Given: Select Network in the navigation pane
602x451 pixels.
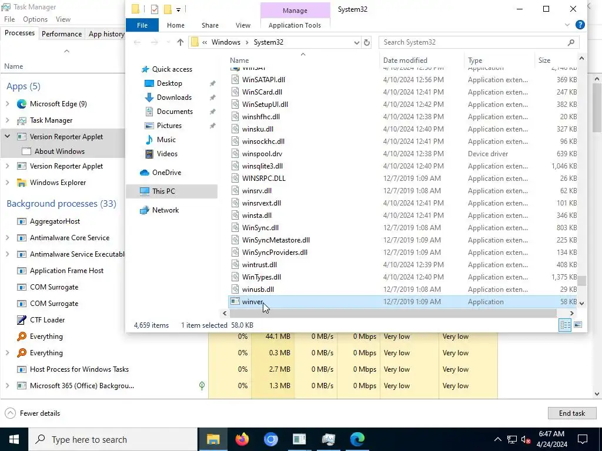Looking at the screenshot, I should coord(165,210).
